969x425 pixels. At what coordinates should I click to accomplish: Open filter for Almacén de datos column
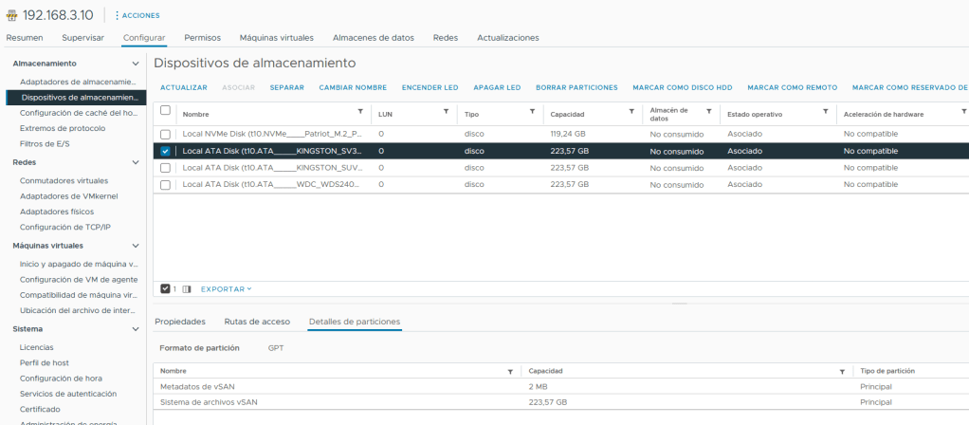pyautogui.click(x=708, y=112)
